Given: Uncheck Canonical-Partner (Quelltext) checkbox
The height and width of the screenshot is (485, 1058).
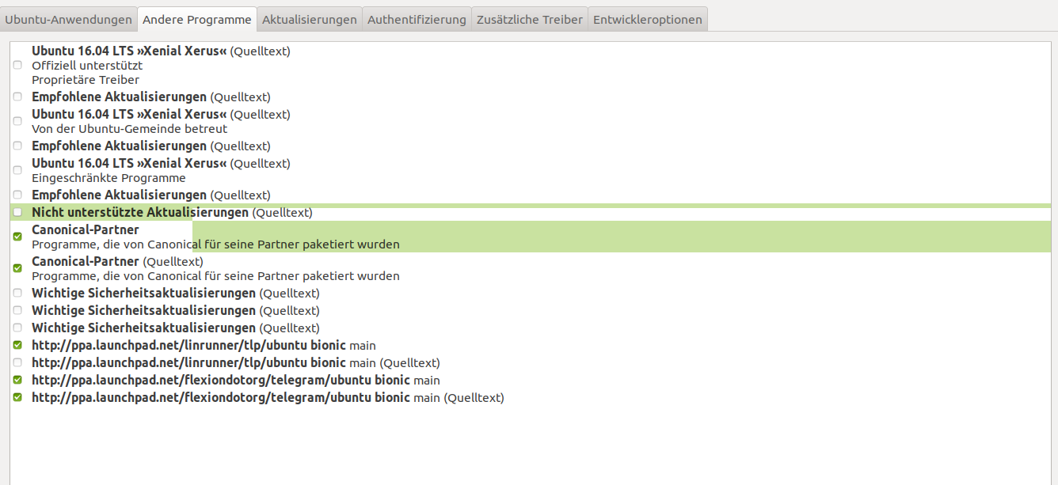Looking at the screenshot, I should tap(17, 268).
